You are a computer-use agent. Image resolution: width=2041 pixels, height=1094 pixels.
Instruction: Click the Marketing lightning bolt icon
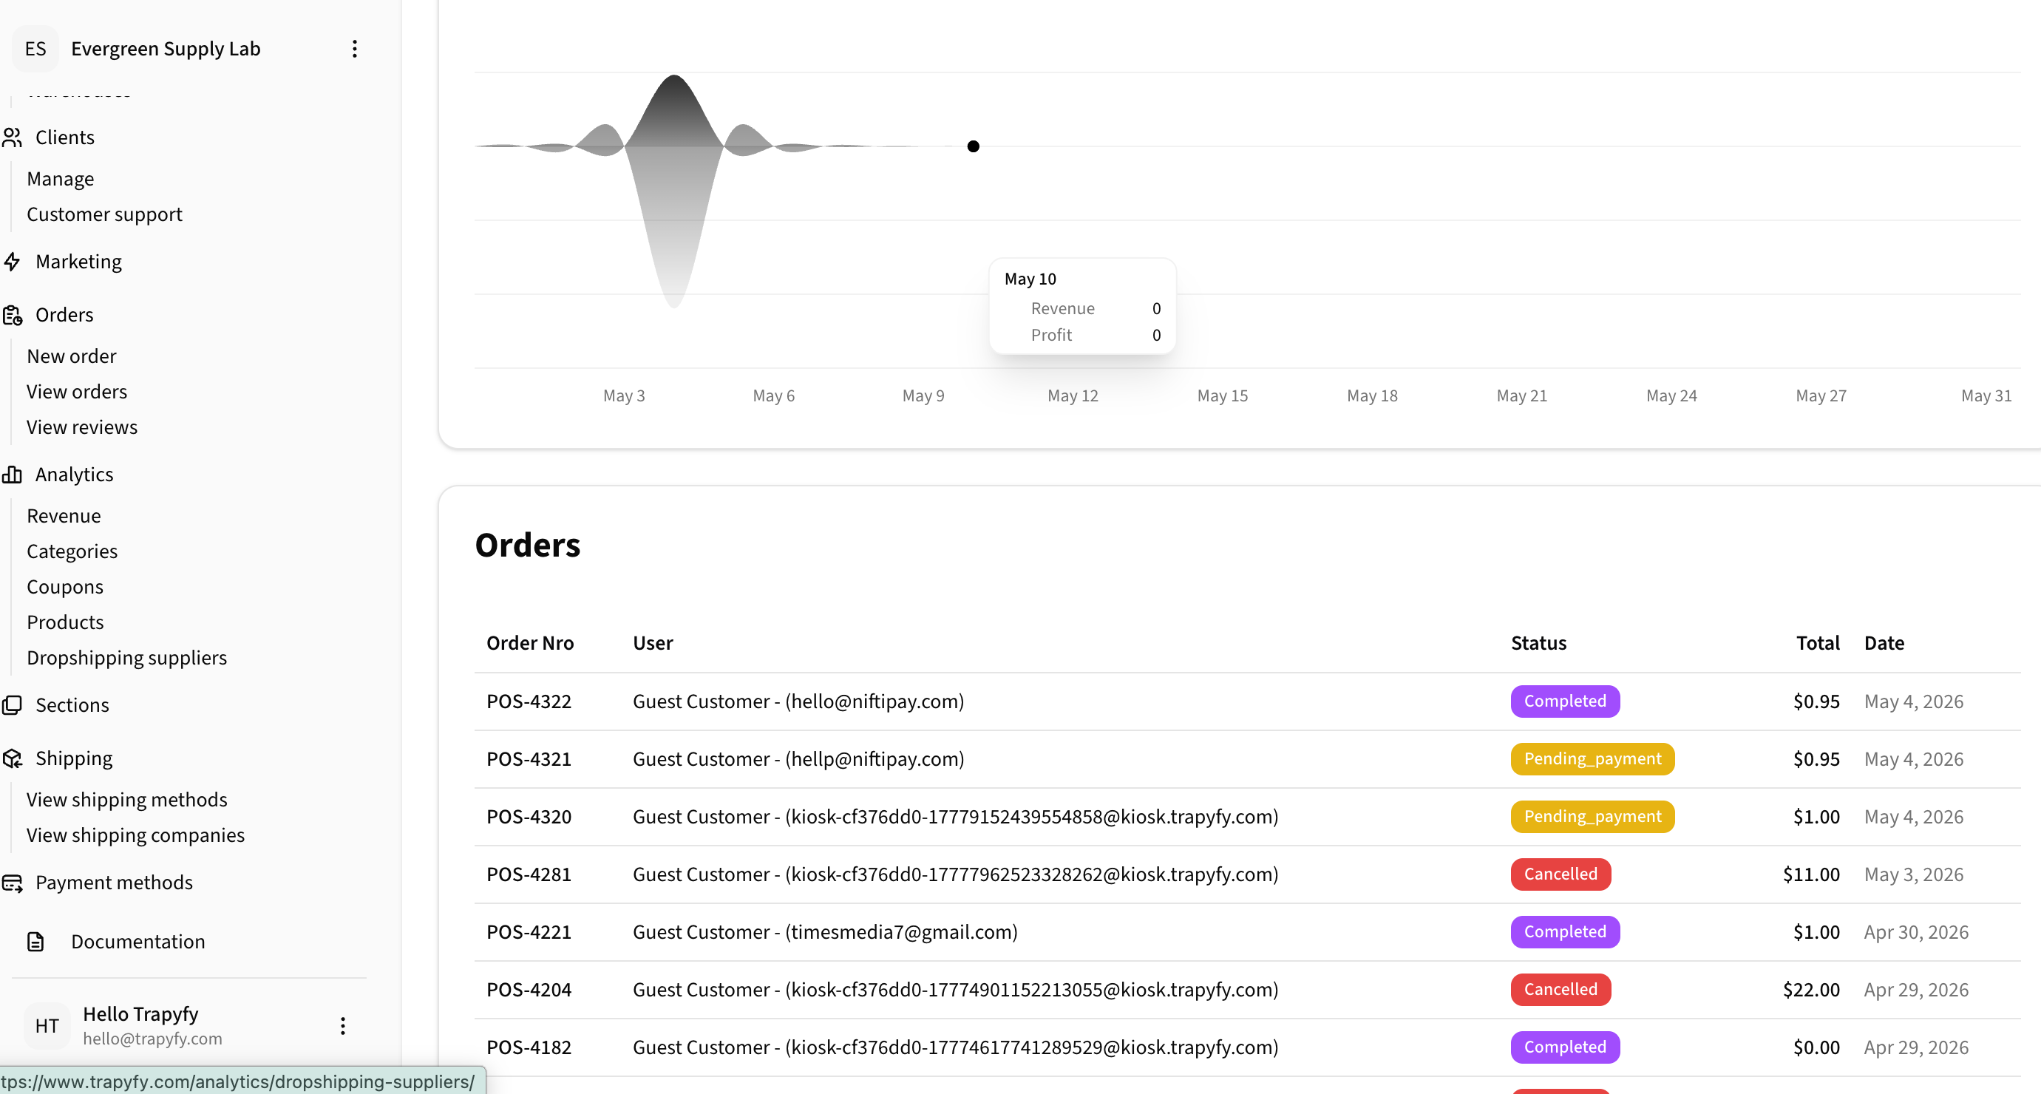click(x=12, y=262)
